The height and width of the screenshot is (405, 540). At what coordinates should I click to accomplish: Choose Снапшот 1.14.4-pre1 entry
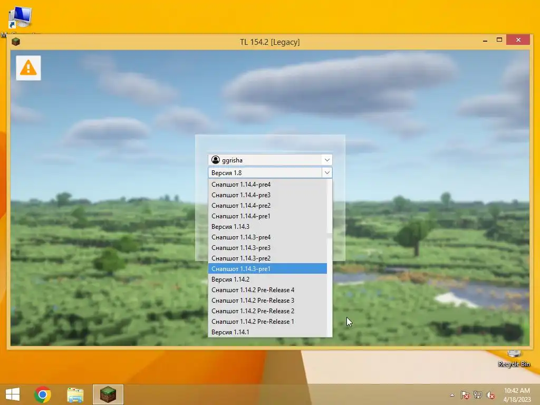[267, 216]
